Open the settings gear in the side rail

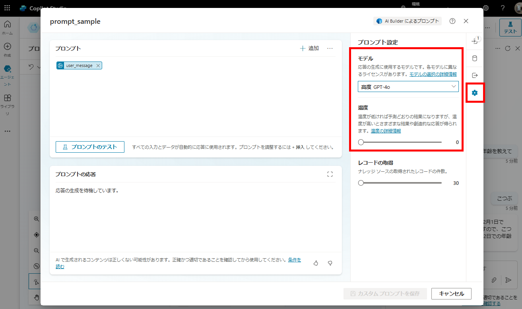[475, 93]
